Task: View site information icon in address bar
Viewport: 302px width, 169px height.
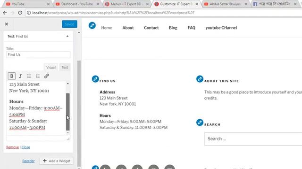Action: click(x=29, y=13)
